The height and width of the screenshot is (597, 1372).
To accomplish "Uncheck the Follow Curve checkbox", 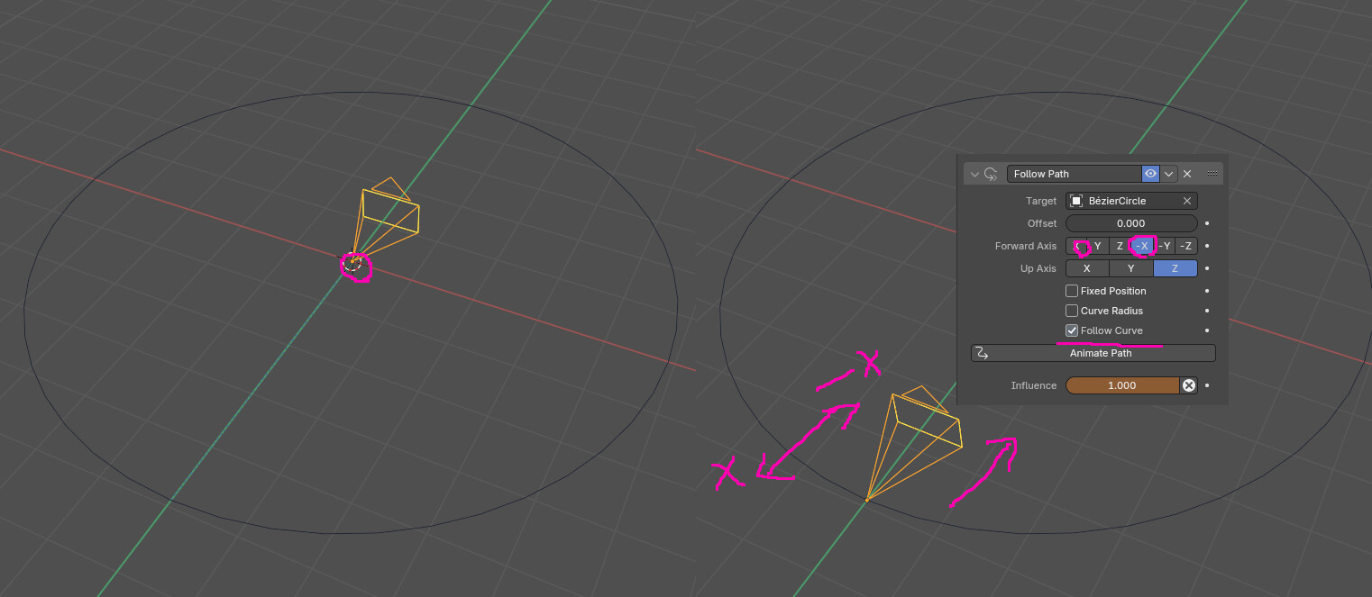I will click(1072, 330).
